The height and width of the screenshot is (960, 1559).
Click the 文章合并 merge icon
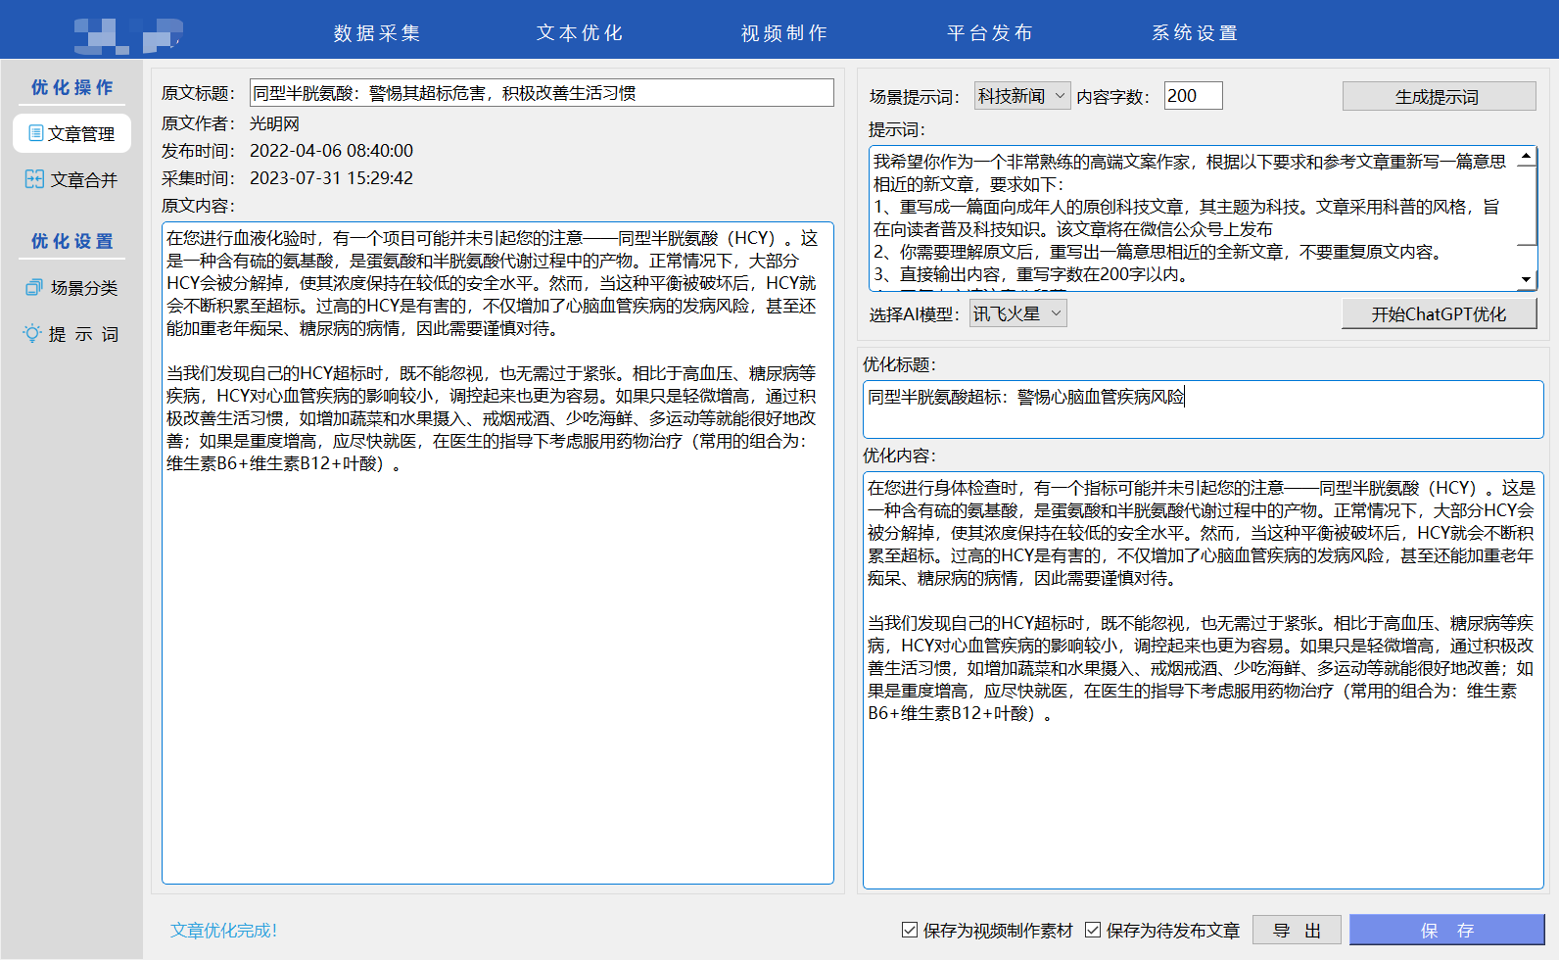coord(34,179)
